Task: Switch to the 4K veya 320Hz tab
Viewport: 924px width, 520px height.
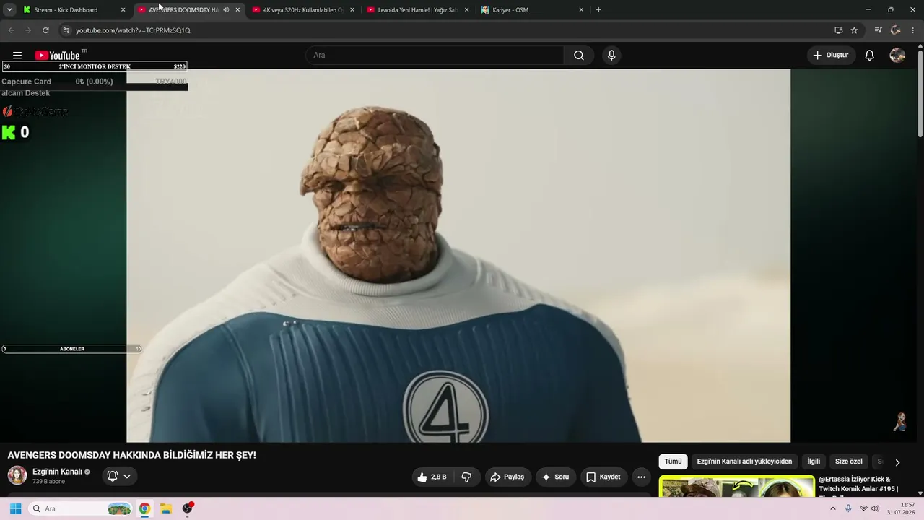Action: pos(302,10)
